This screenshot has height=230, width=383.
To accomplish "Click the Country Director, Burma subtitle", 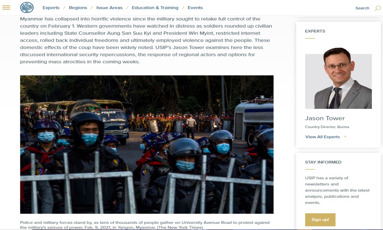I will (x=327, y=127).
